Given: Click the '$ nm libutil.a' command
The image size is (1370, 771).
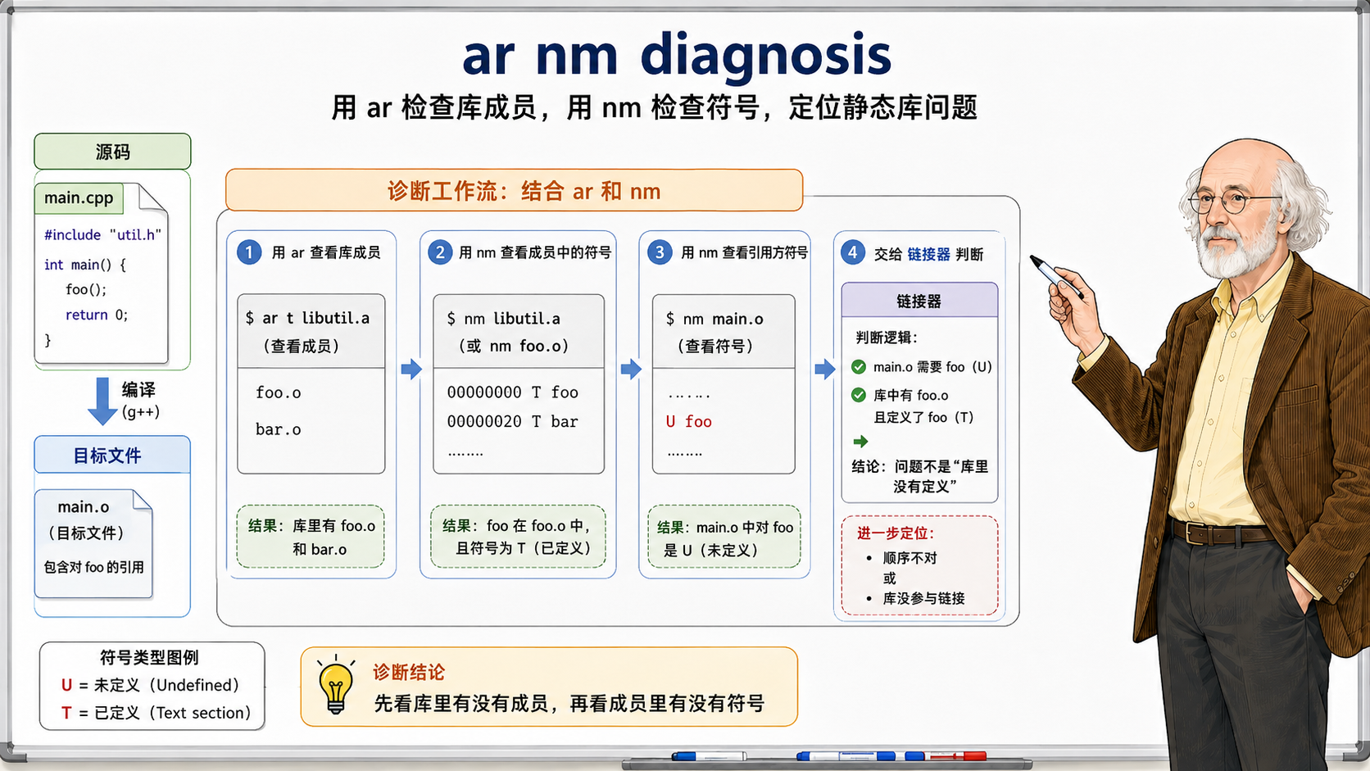Looking at the screenshot, I should 504,318.
